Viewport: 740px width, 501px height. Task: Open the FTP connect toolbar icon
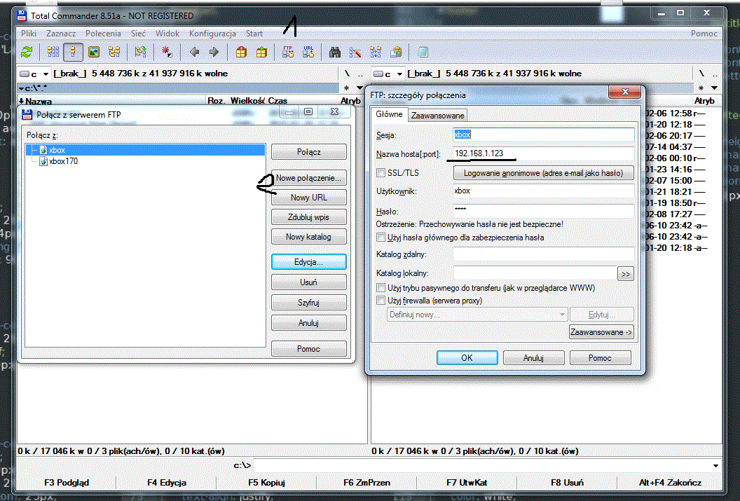click(288, 52)
